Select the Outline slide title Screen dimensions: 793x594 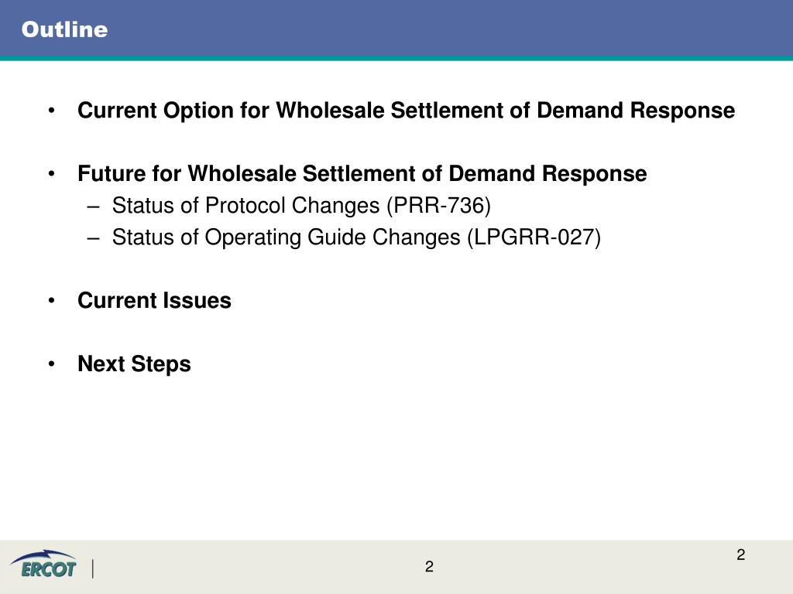coord(65,29)
